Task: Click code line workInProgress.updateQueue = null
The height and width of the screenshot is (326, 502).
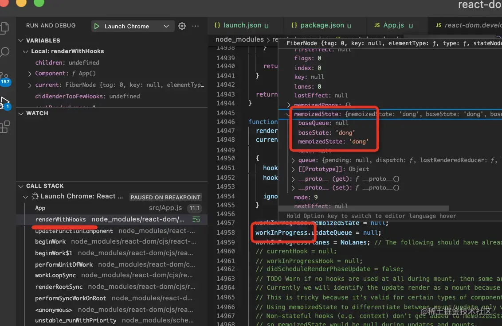Action: 318,233
